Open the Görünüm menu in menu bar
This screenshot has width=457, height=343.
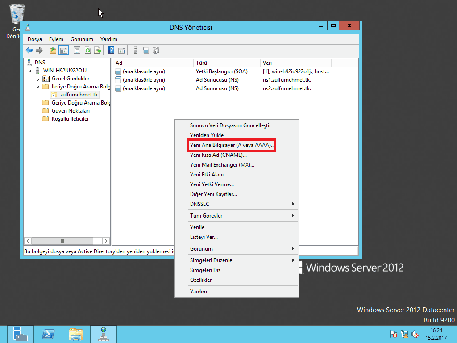(x=82, y=39)
